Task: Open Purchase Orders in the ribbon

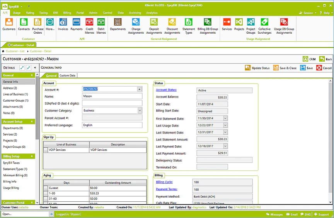Action: click(x=38, y=26)
